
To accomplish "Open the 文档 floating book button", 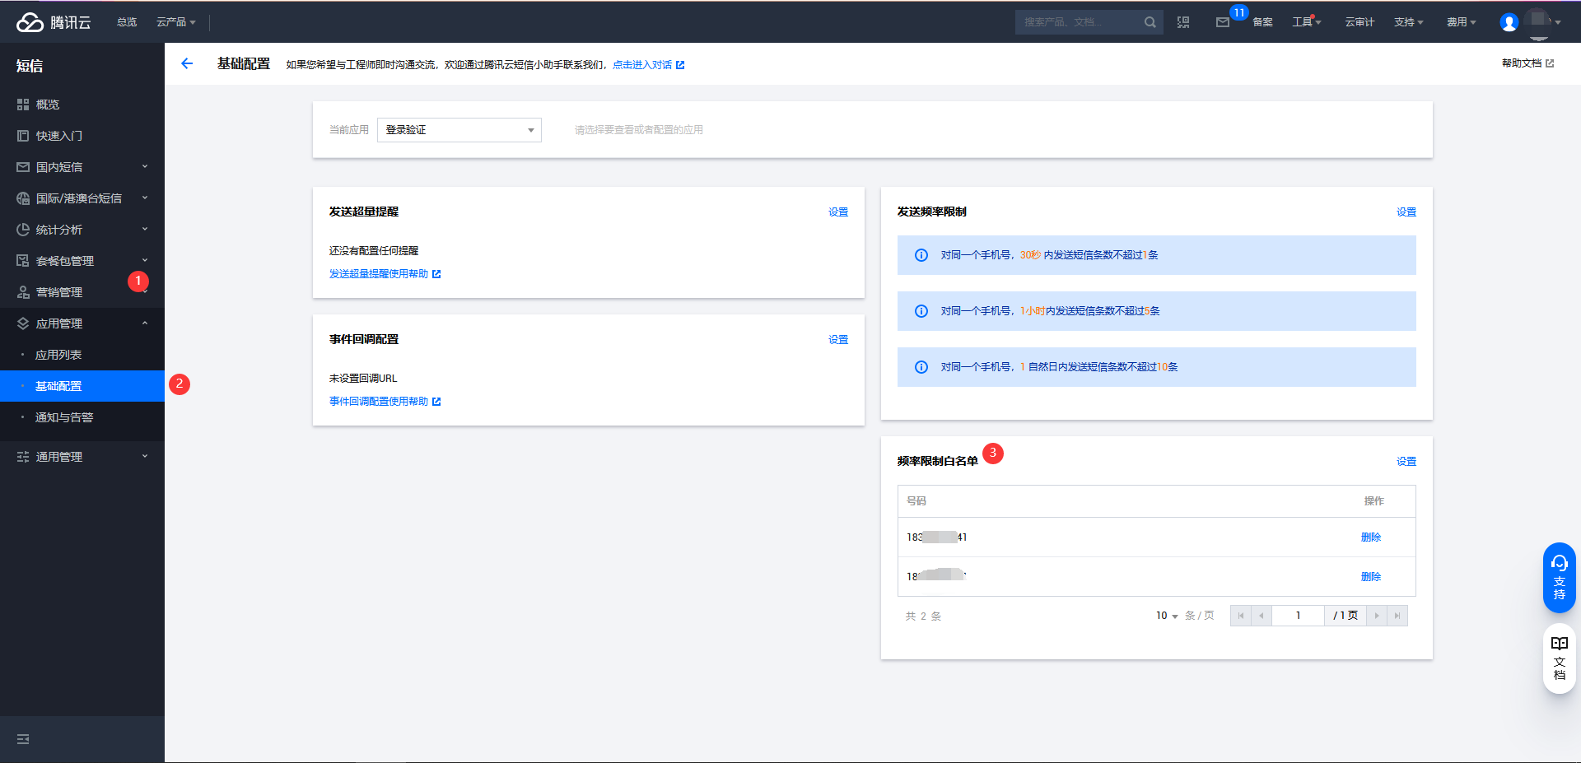I will click(1559, 658).
